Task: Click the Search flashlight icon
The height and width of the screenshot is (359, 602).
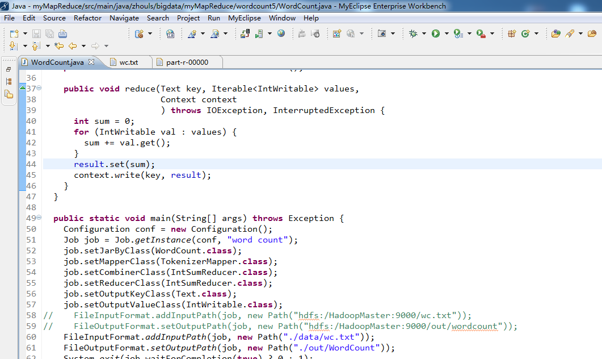Action: tap(570, 34)
